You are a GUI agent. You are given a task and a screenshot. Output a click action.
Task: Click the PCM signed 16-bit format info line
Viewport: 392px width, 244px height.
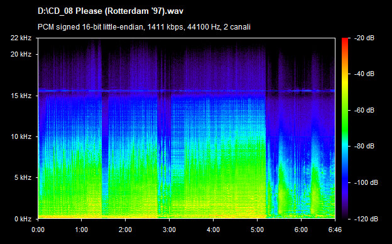144,27
